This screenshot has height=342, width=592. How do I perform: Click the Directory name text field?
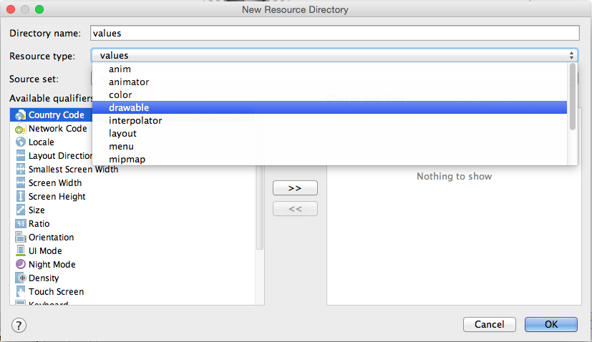tap(334, 33)
